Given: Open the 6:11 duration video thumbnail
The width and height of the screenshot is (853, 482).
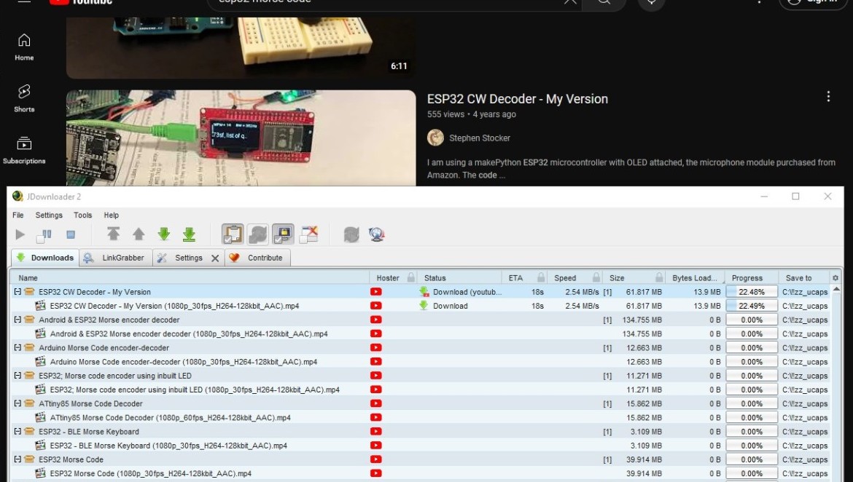Looking at the screenshot, I should [x=241, y=48].
